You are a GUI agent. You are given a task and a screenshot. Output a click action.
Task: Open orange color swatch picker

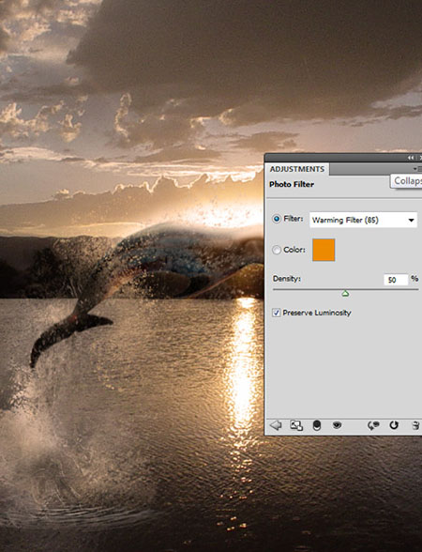pos(324,250)
